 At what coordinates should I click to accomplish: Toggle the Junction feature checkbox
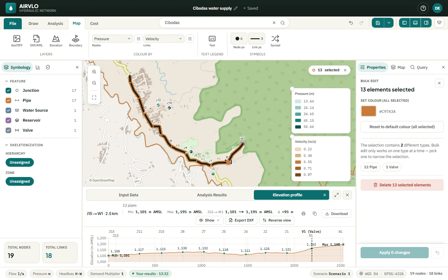click(8, 91)
